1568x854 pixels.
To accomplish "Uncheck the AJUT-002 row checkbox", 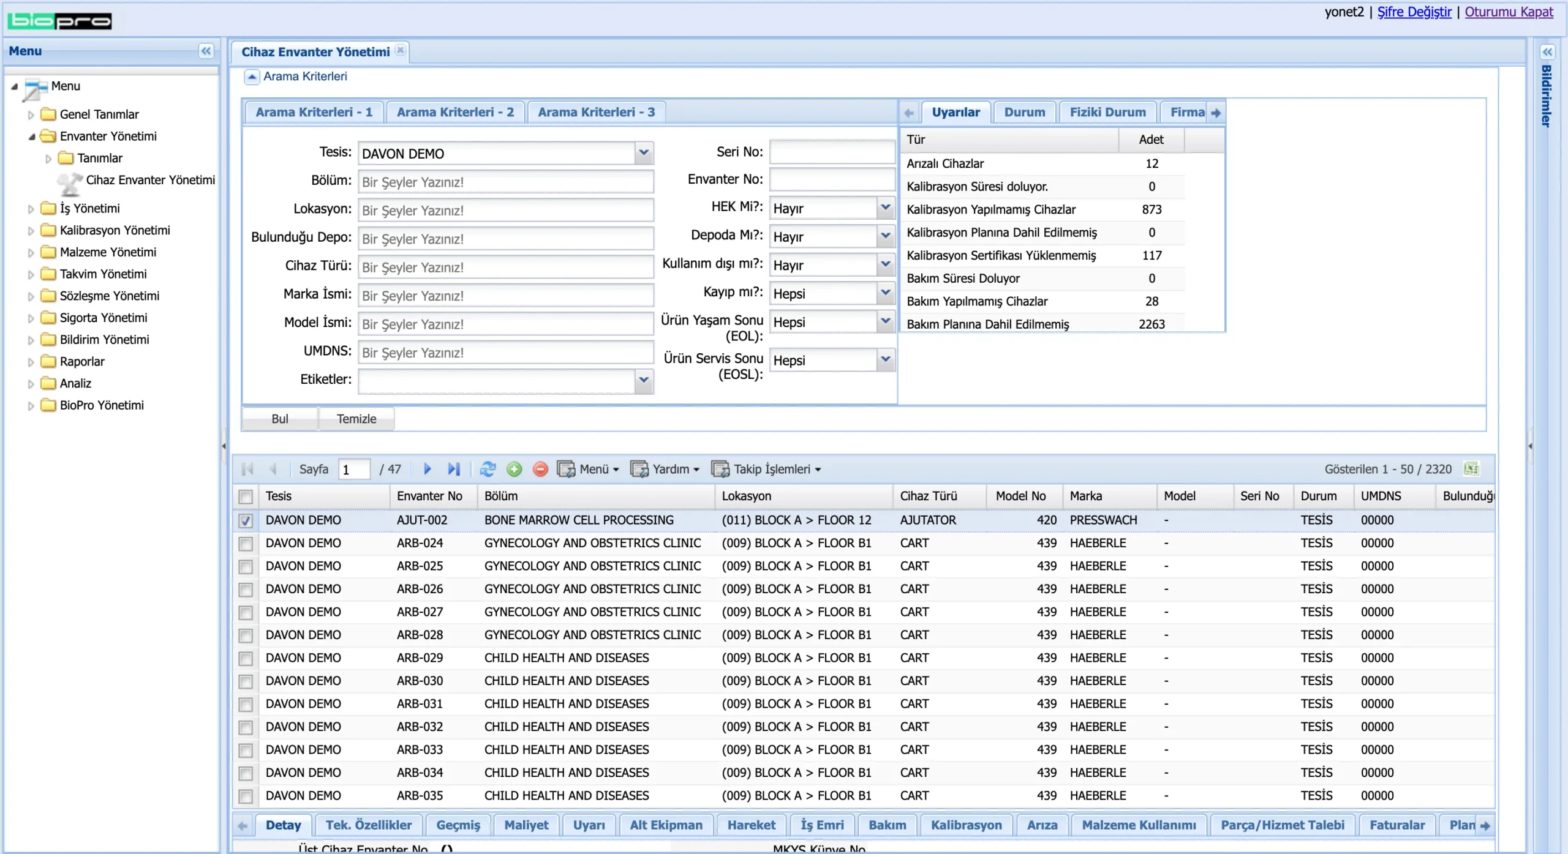I will click(x=246, y=521).
